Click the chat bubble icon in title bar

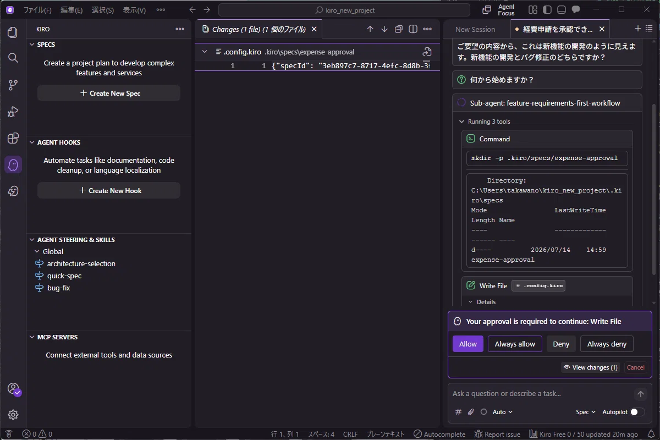[576, 10]
